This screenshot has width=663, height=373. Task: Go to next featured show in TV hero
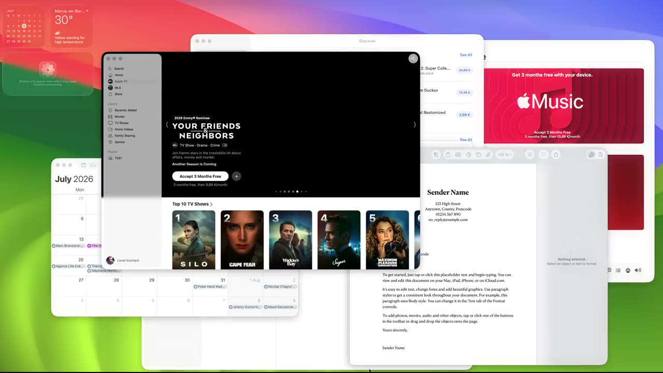(414, 125)
